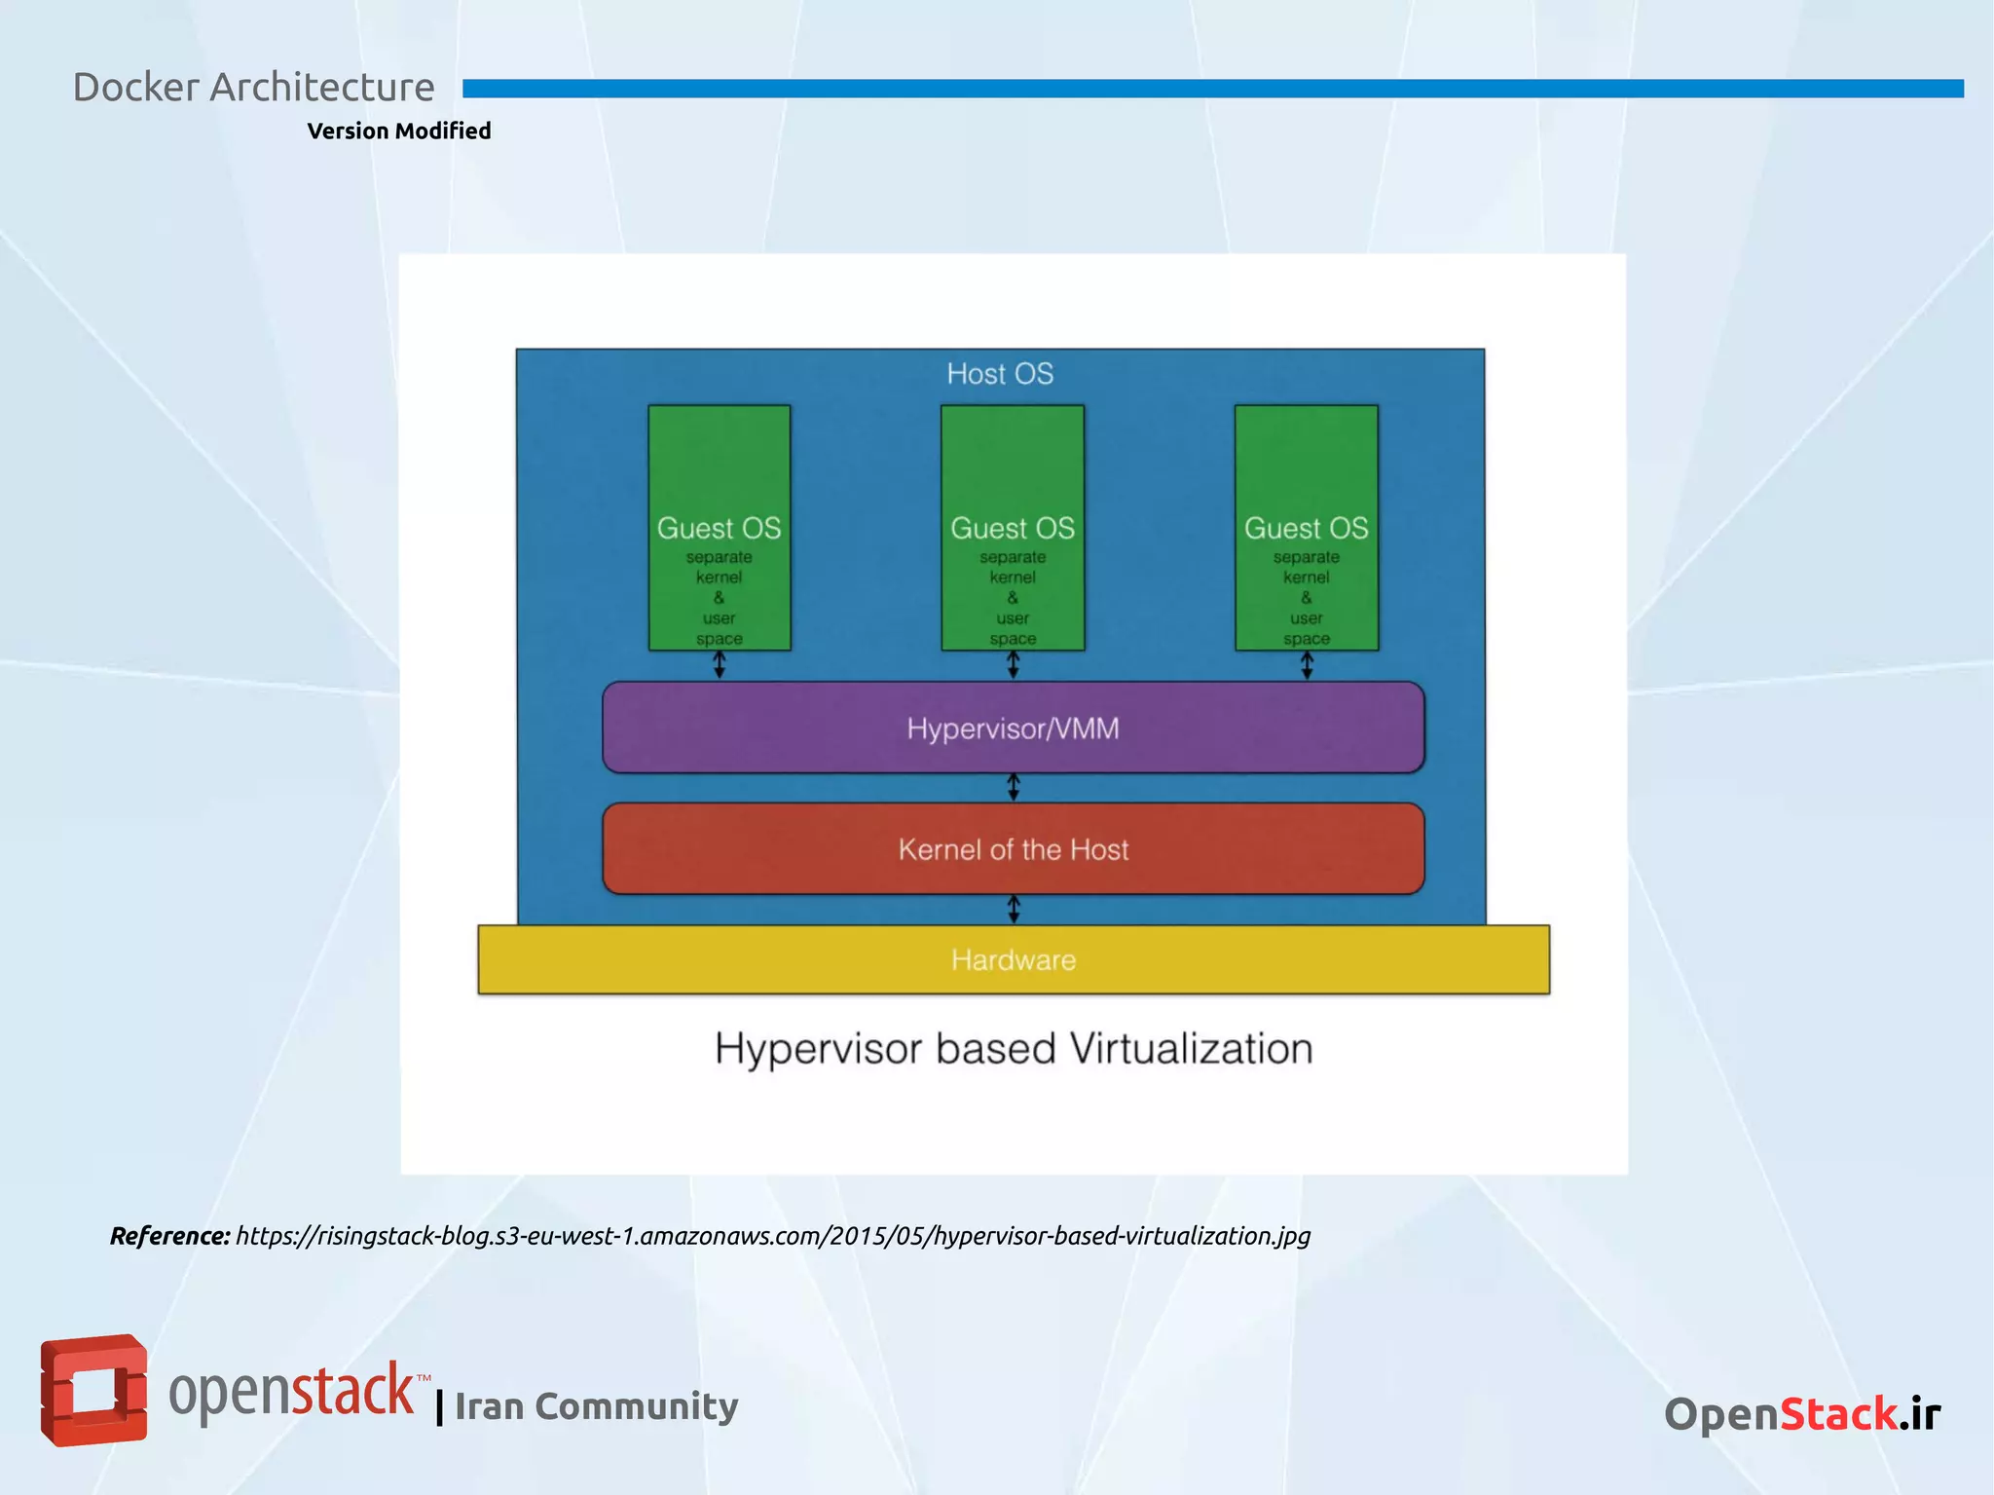Click the arrow below right Guest OS

pyautogui.click(x=1307, y=665)
